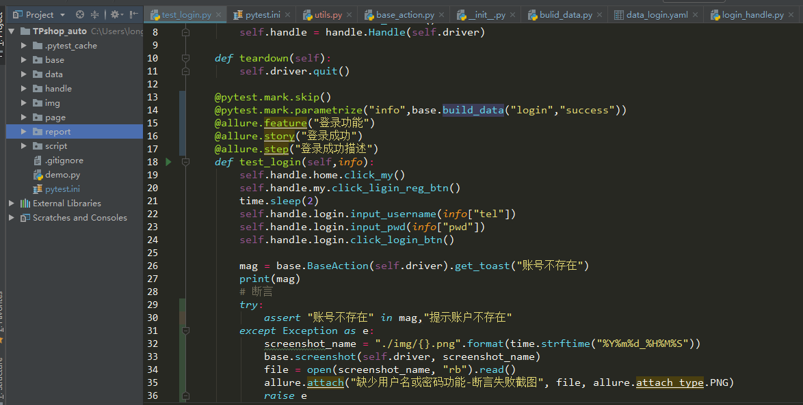Switch to the base_action.py tab

[405, 15]
